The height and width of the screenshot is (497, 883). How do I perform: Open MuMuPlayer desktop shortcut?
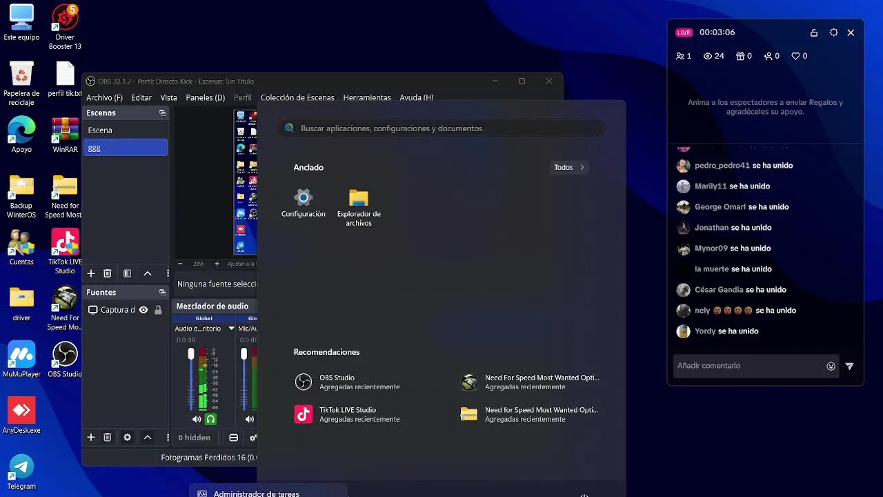21,360
